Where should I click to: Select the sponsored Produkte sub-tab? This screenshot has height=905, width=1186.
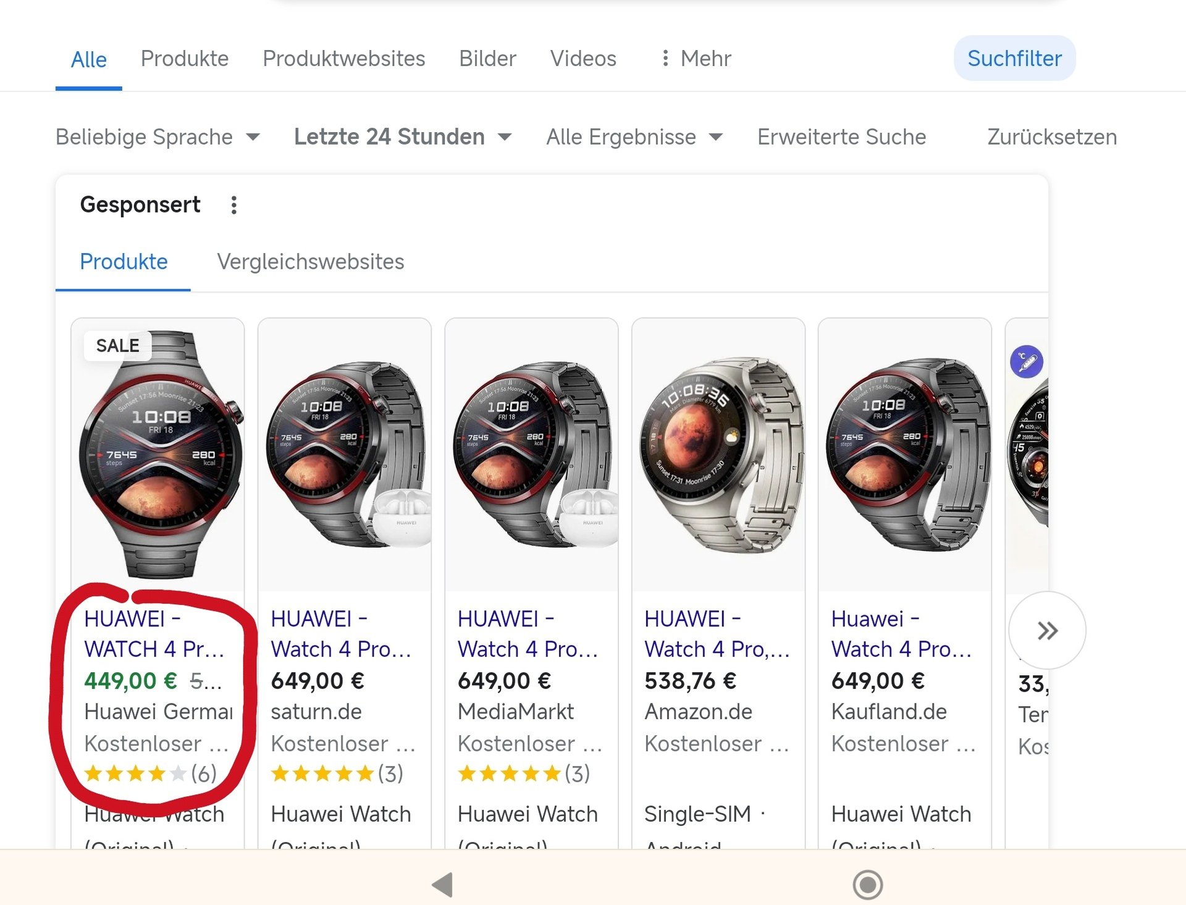(124, 262)
